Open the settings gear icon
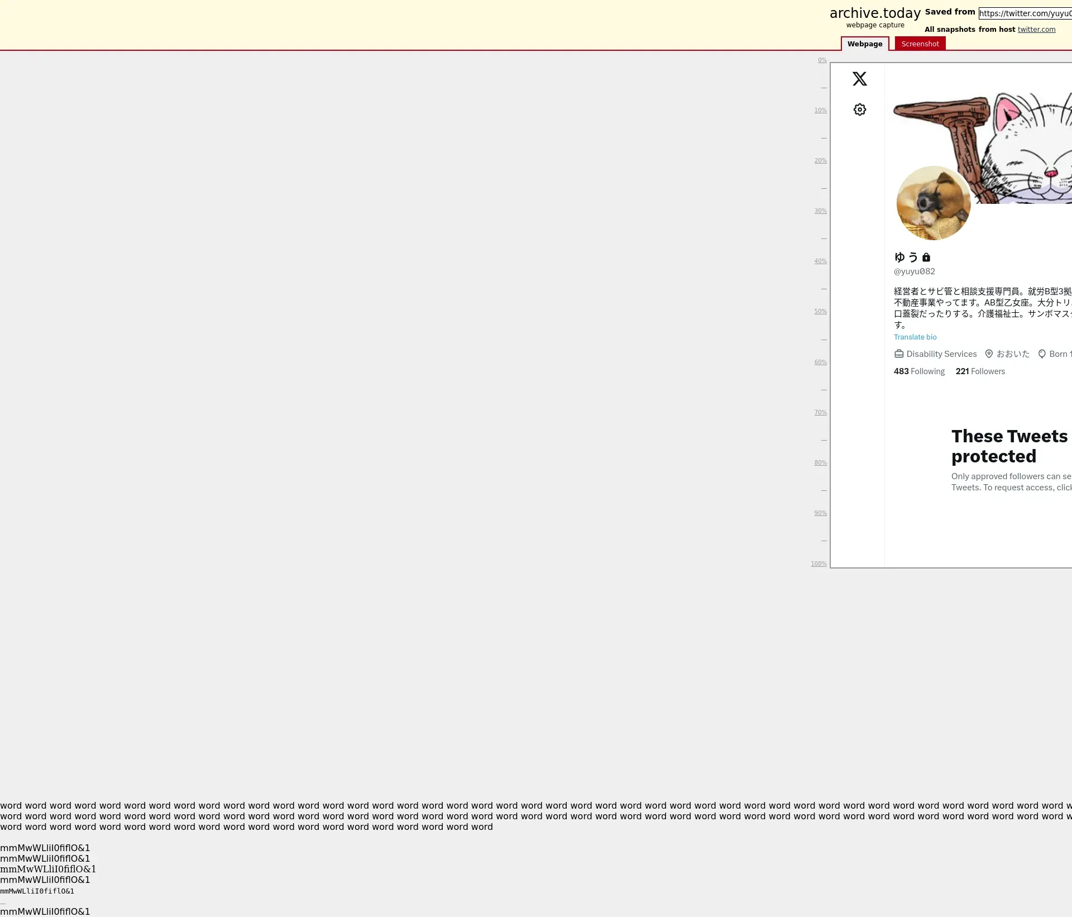 click(x=859, y=109)
